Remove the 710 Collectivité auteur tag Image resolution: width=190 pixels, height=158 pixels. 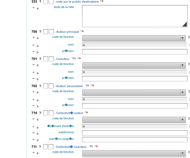pyautogui.click(x=86, y=113)
